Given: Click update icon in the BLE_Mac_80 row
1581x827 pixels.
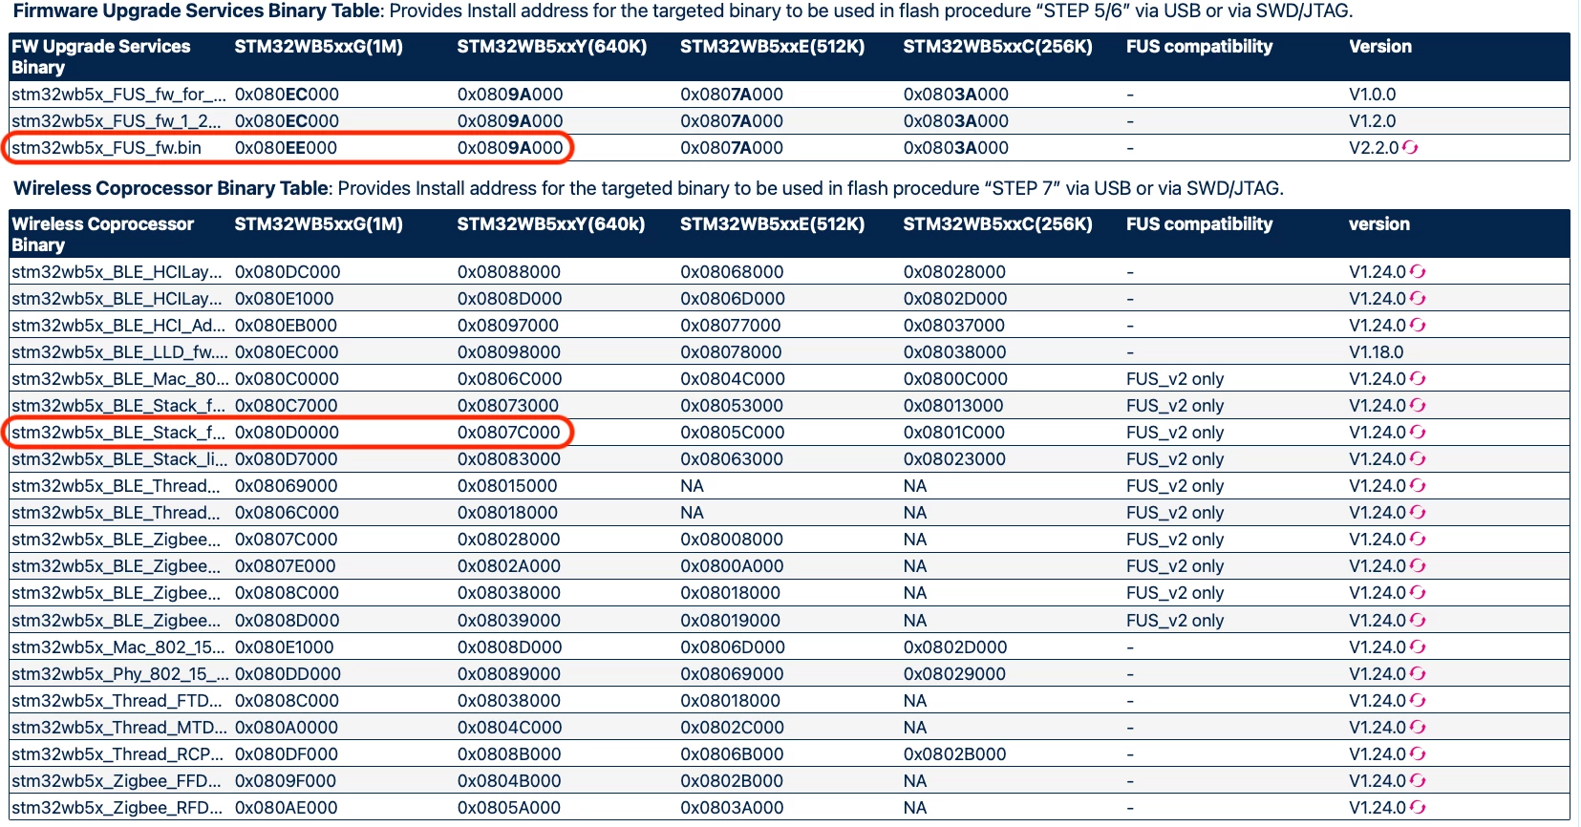Looking at the screenshot, I should (1418, 378).
